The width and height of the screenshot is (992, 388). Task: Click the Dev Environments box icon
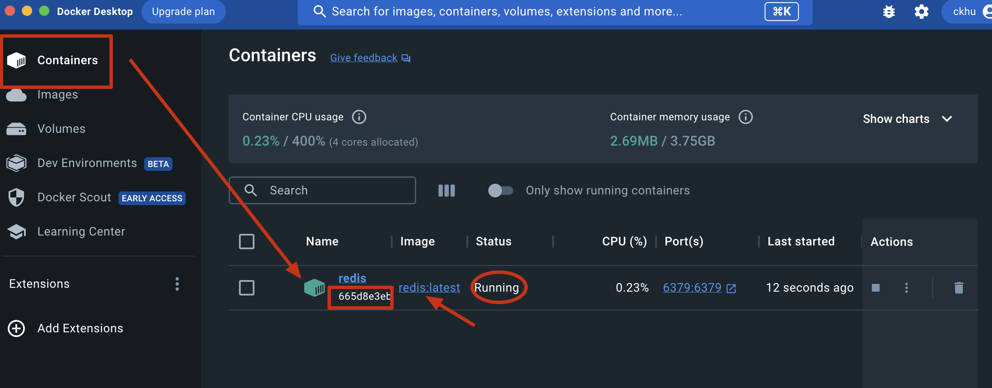coord(16,163)
